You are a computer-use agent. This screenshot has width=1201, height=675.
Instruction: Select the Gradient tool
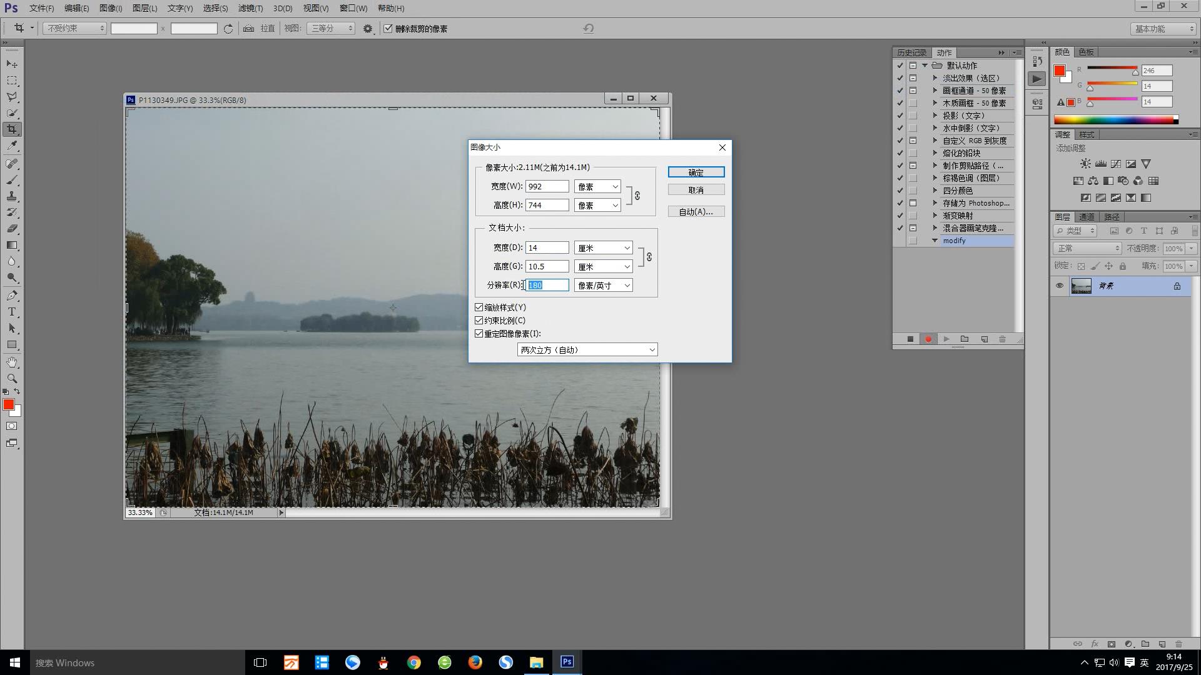click(x=12, y=245)
